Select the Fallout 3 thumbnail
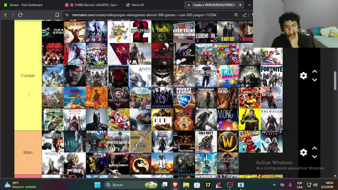This screenshot has height=190, width=338. (x=250, y=76)
